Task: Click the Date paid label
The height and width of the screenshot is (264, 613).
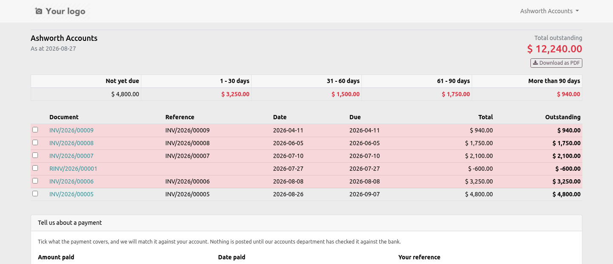Action: (232, 257)
